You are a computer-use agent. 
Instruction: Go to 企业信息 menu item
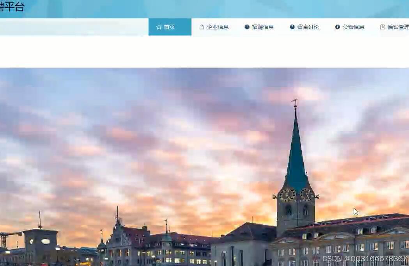point(214,27)
